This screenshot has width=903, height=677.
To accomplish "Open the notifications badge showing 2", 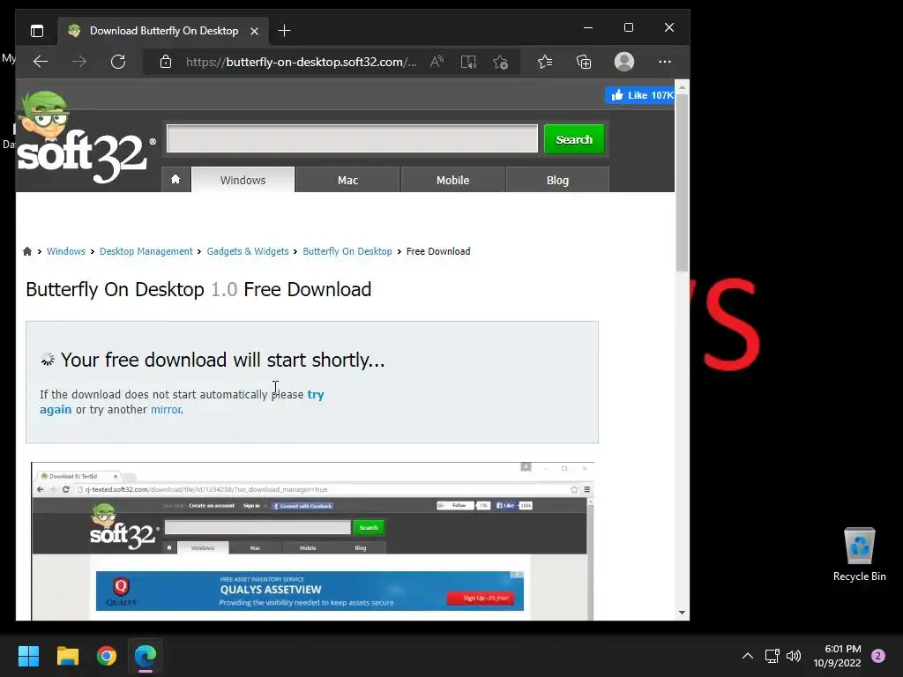I will coord(878,656).
